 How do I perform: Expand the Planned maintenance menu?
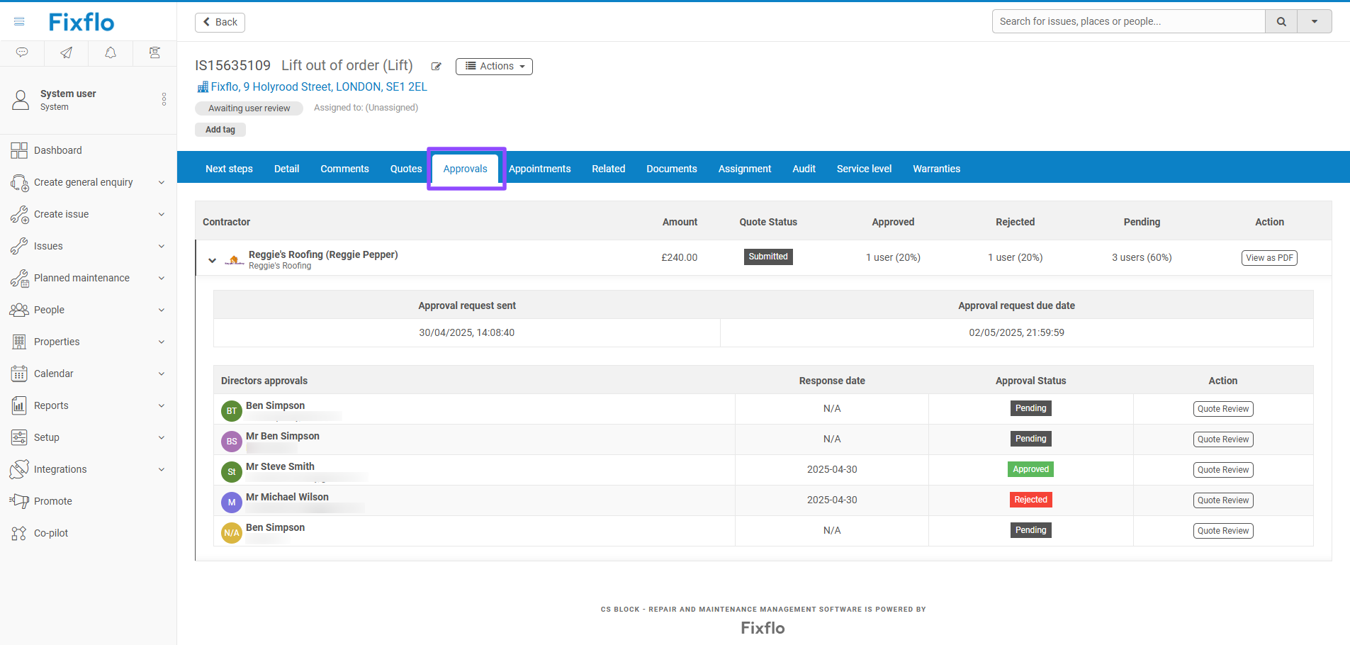(162, 278)
